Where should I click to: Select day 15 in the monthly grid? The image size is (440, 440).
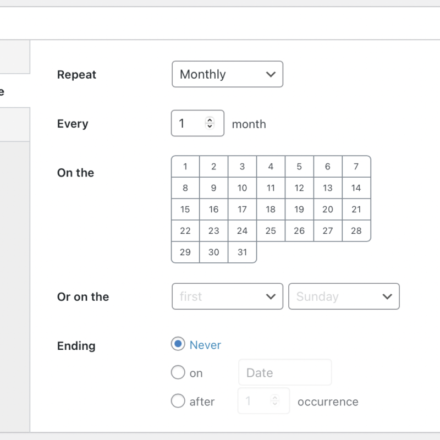185,209
